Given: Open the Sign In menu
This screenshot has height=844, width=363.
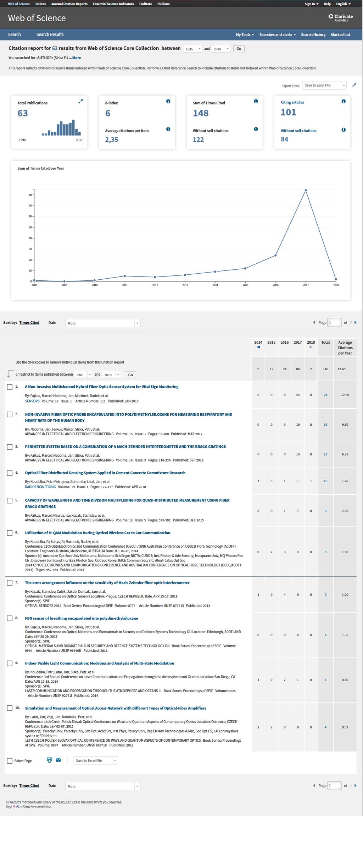Looking at the screenshot, I should tap(312, 4).
